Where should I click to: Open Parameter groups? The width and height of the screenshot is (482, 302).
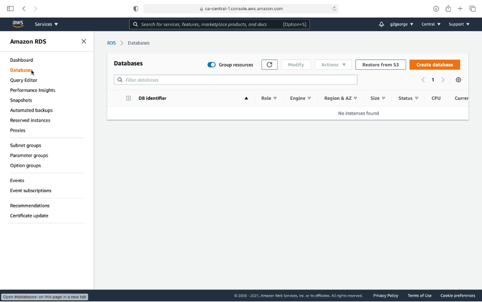tap(29, 156)
